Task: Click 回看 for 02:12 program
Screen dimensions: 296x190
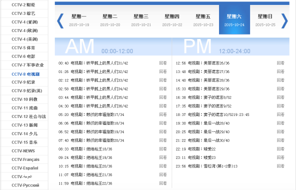Action: click(163, 80)
